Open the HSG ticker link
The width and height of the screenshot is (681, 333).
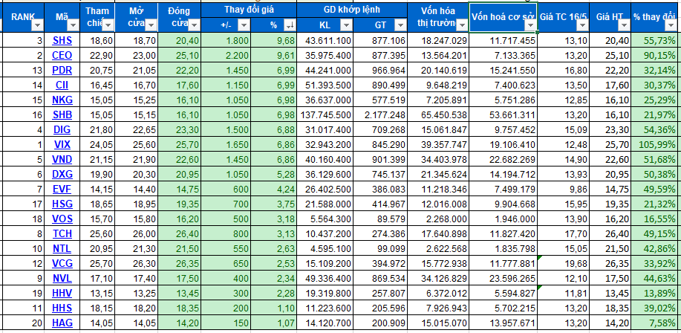[62, 204]
